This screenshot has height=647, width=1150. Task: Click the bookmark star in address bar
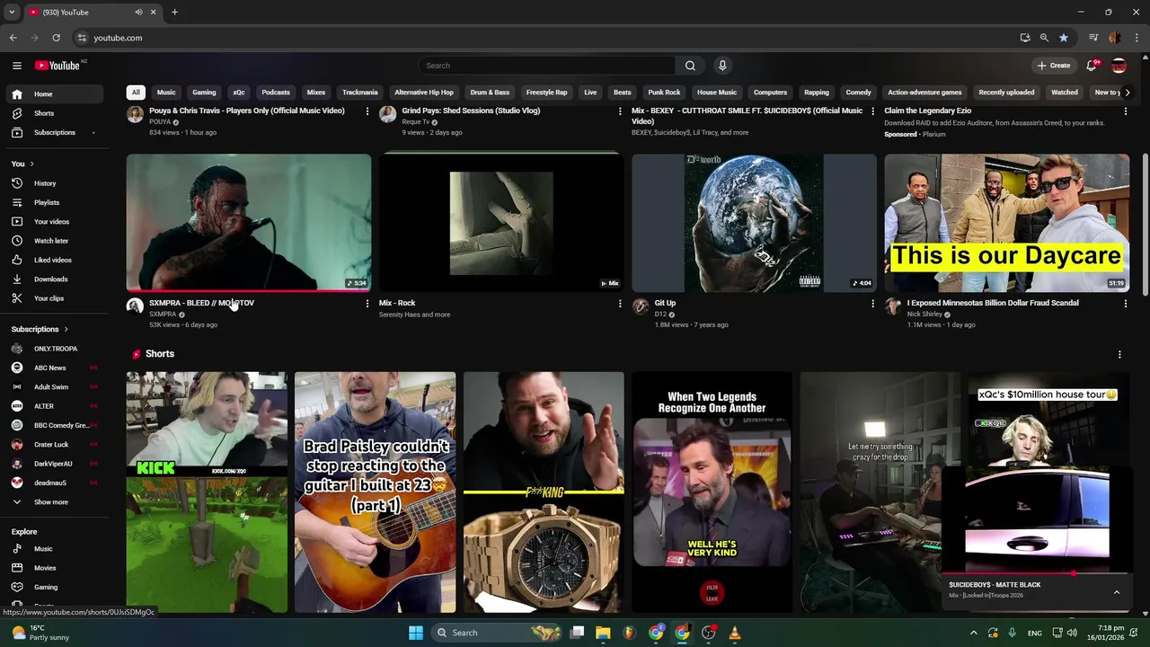tap(1064, 38)
